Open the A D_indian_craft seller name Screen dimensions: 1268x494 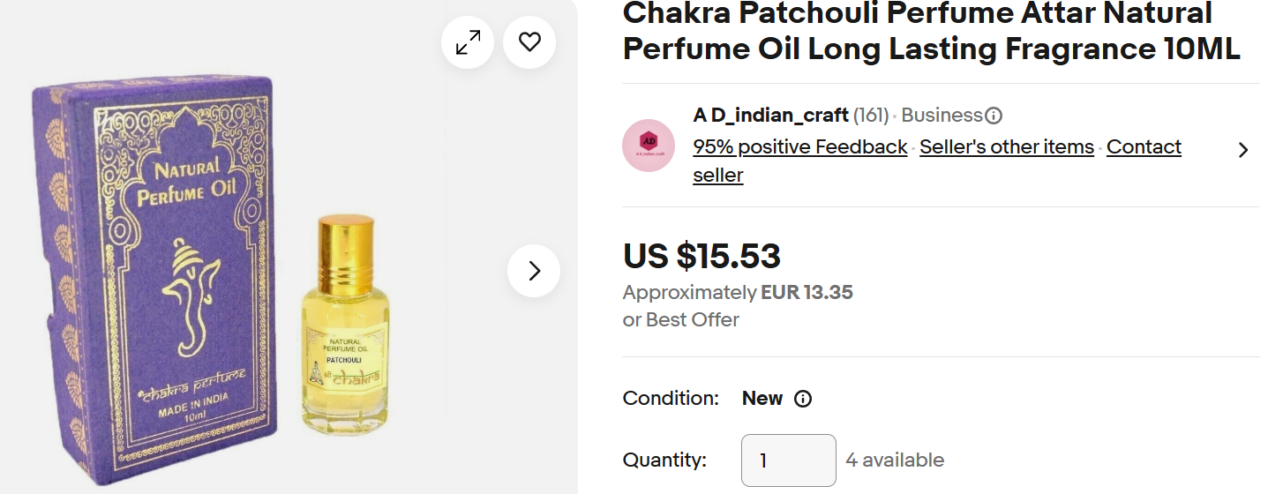click(x=771, y=116)
